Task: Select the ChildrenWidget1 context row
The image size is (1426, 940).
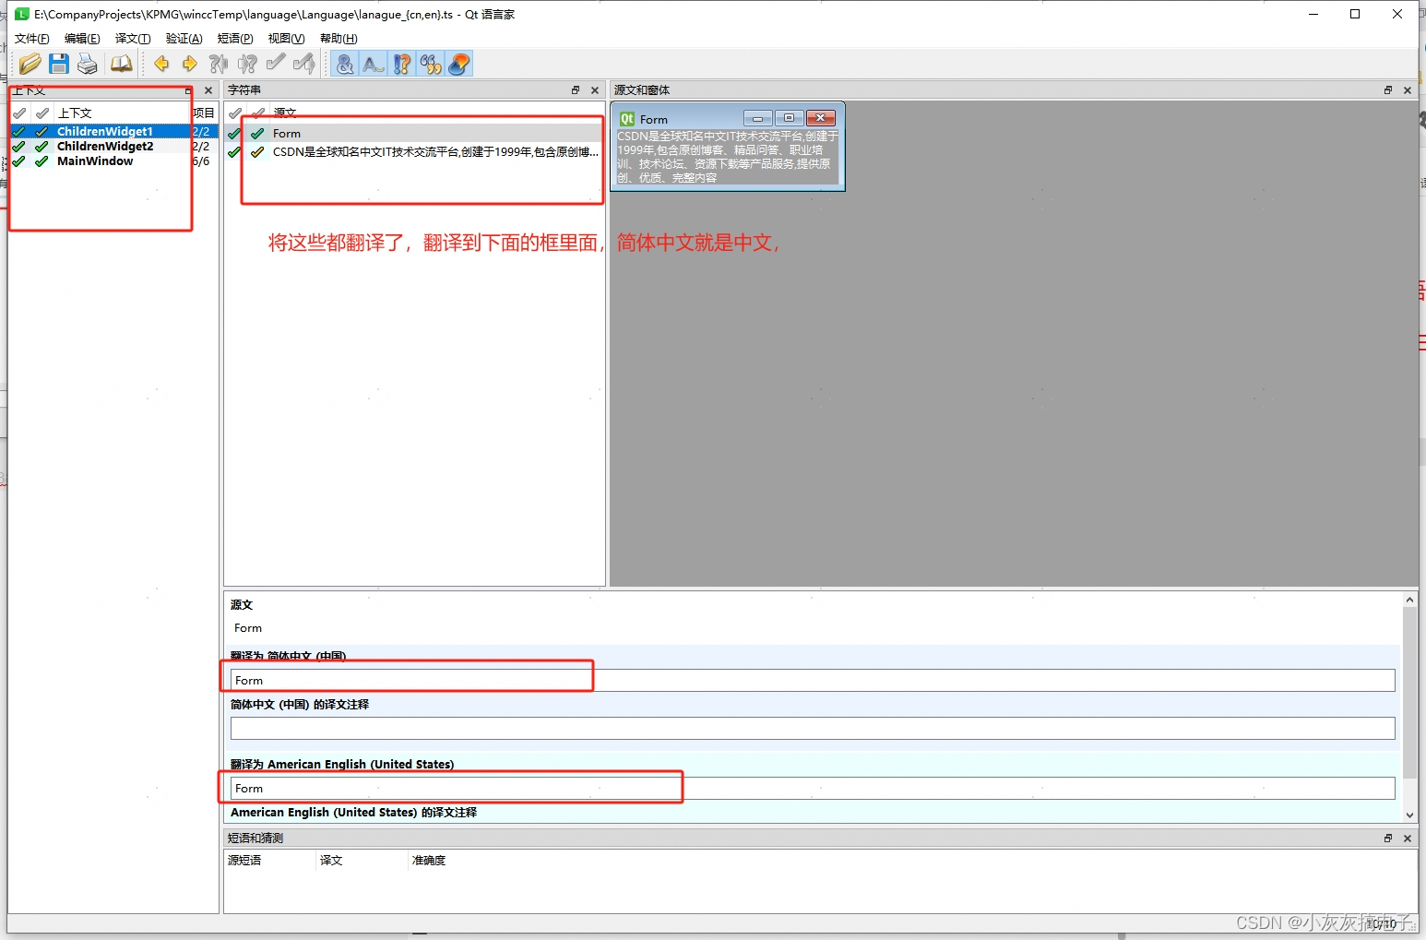Action: [x=113, y=132]
